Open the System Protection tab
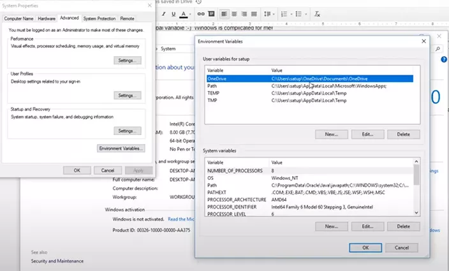This screenshot has width=449, height=271. (99, 18)
